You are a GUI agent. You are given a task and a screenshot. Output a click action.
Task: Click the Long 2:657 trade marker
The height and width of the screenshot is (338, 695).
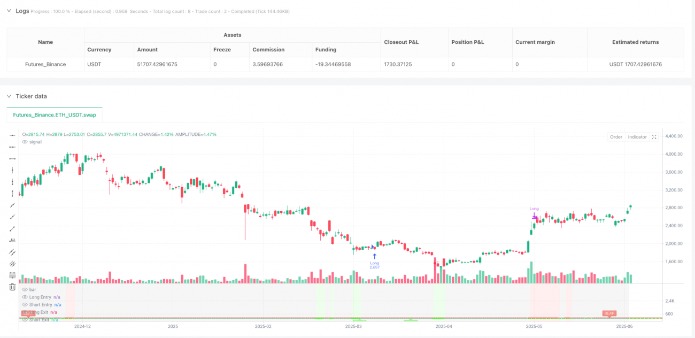[375, 261]
